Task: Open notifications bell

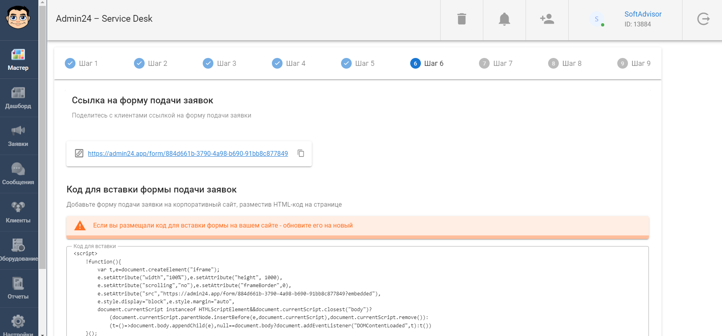Action: click(x=504, y=19)
